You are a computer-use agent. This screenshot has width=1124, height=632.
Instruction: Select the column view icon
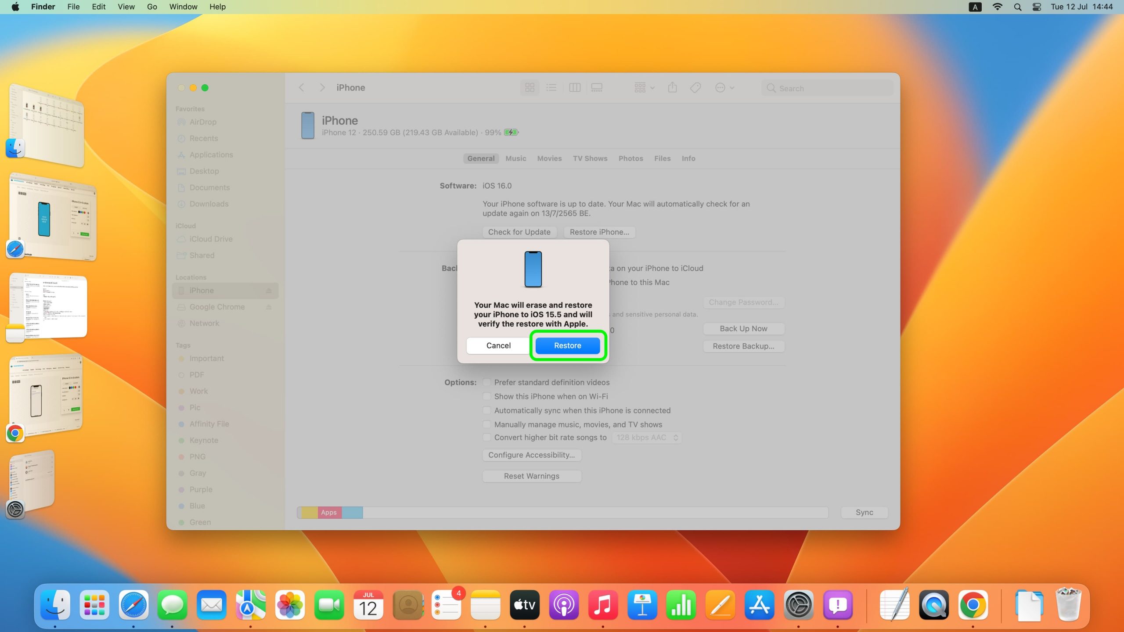[574, 88]
